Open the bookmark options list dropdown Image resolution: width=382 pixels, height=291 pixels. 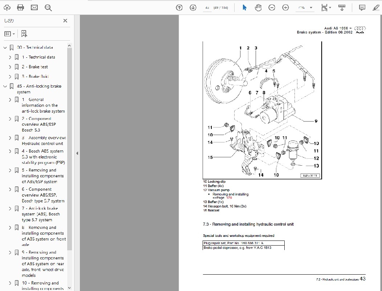point(10,34)
